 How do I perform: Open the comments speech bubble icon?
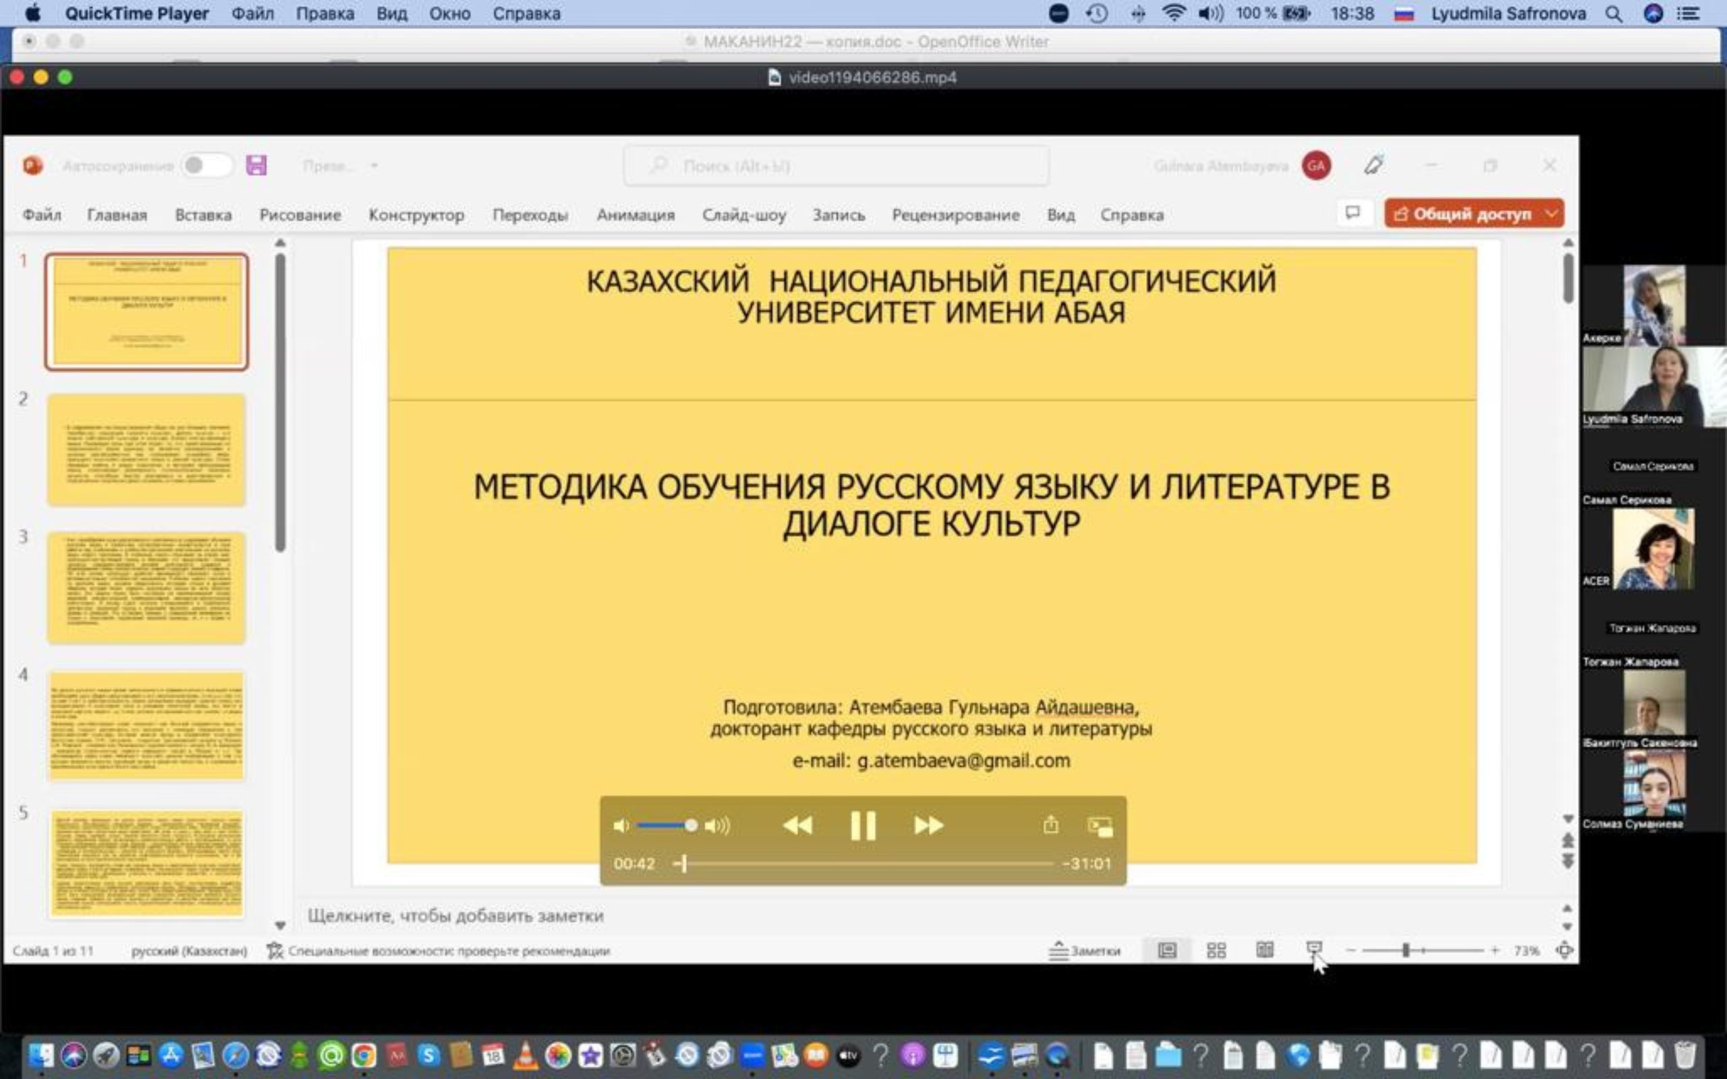coord(1353,213)
